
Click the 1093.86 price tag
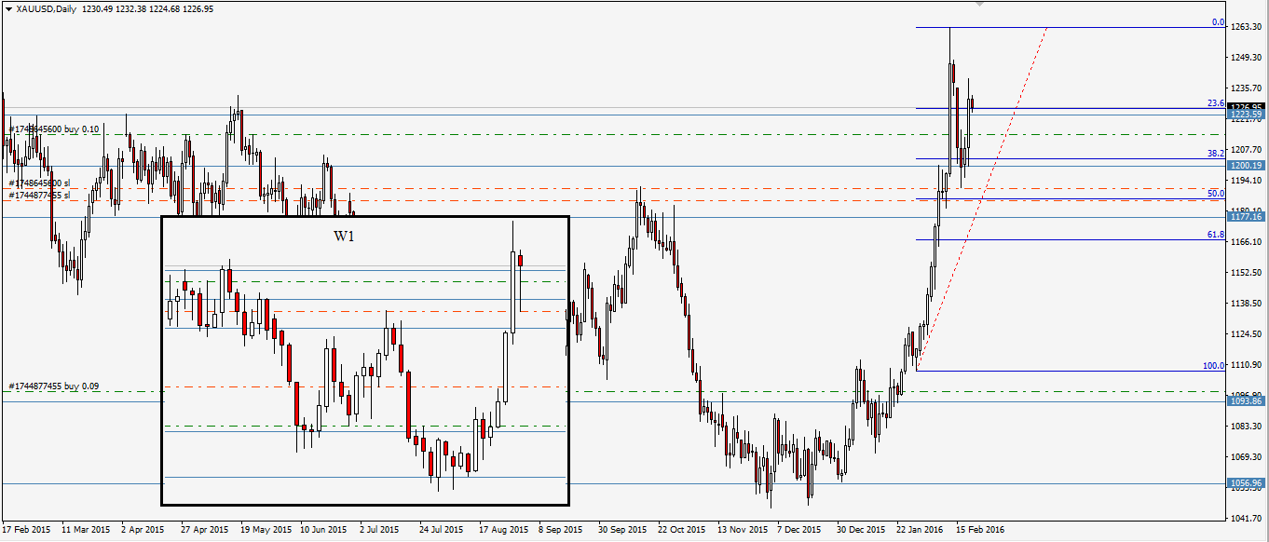click(x=1246, y=400)
